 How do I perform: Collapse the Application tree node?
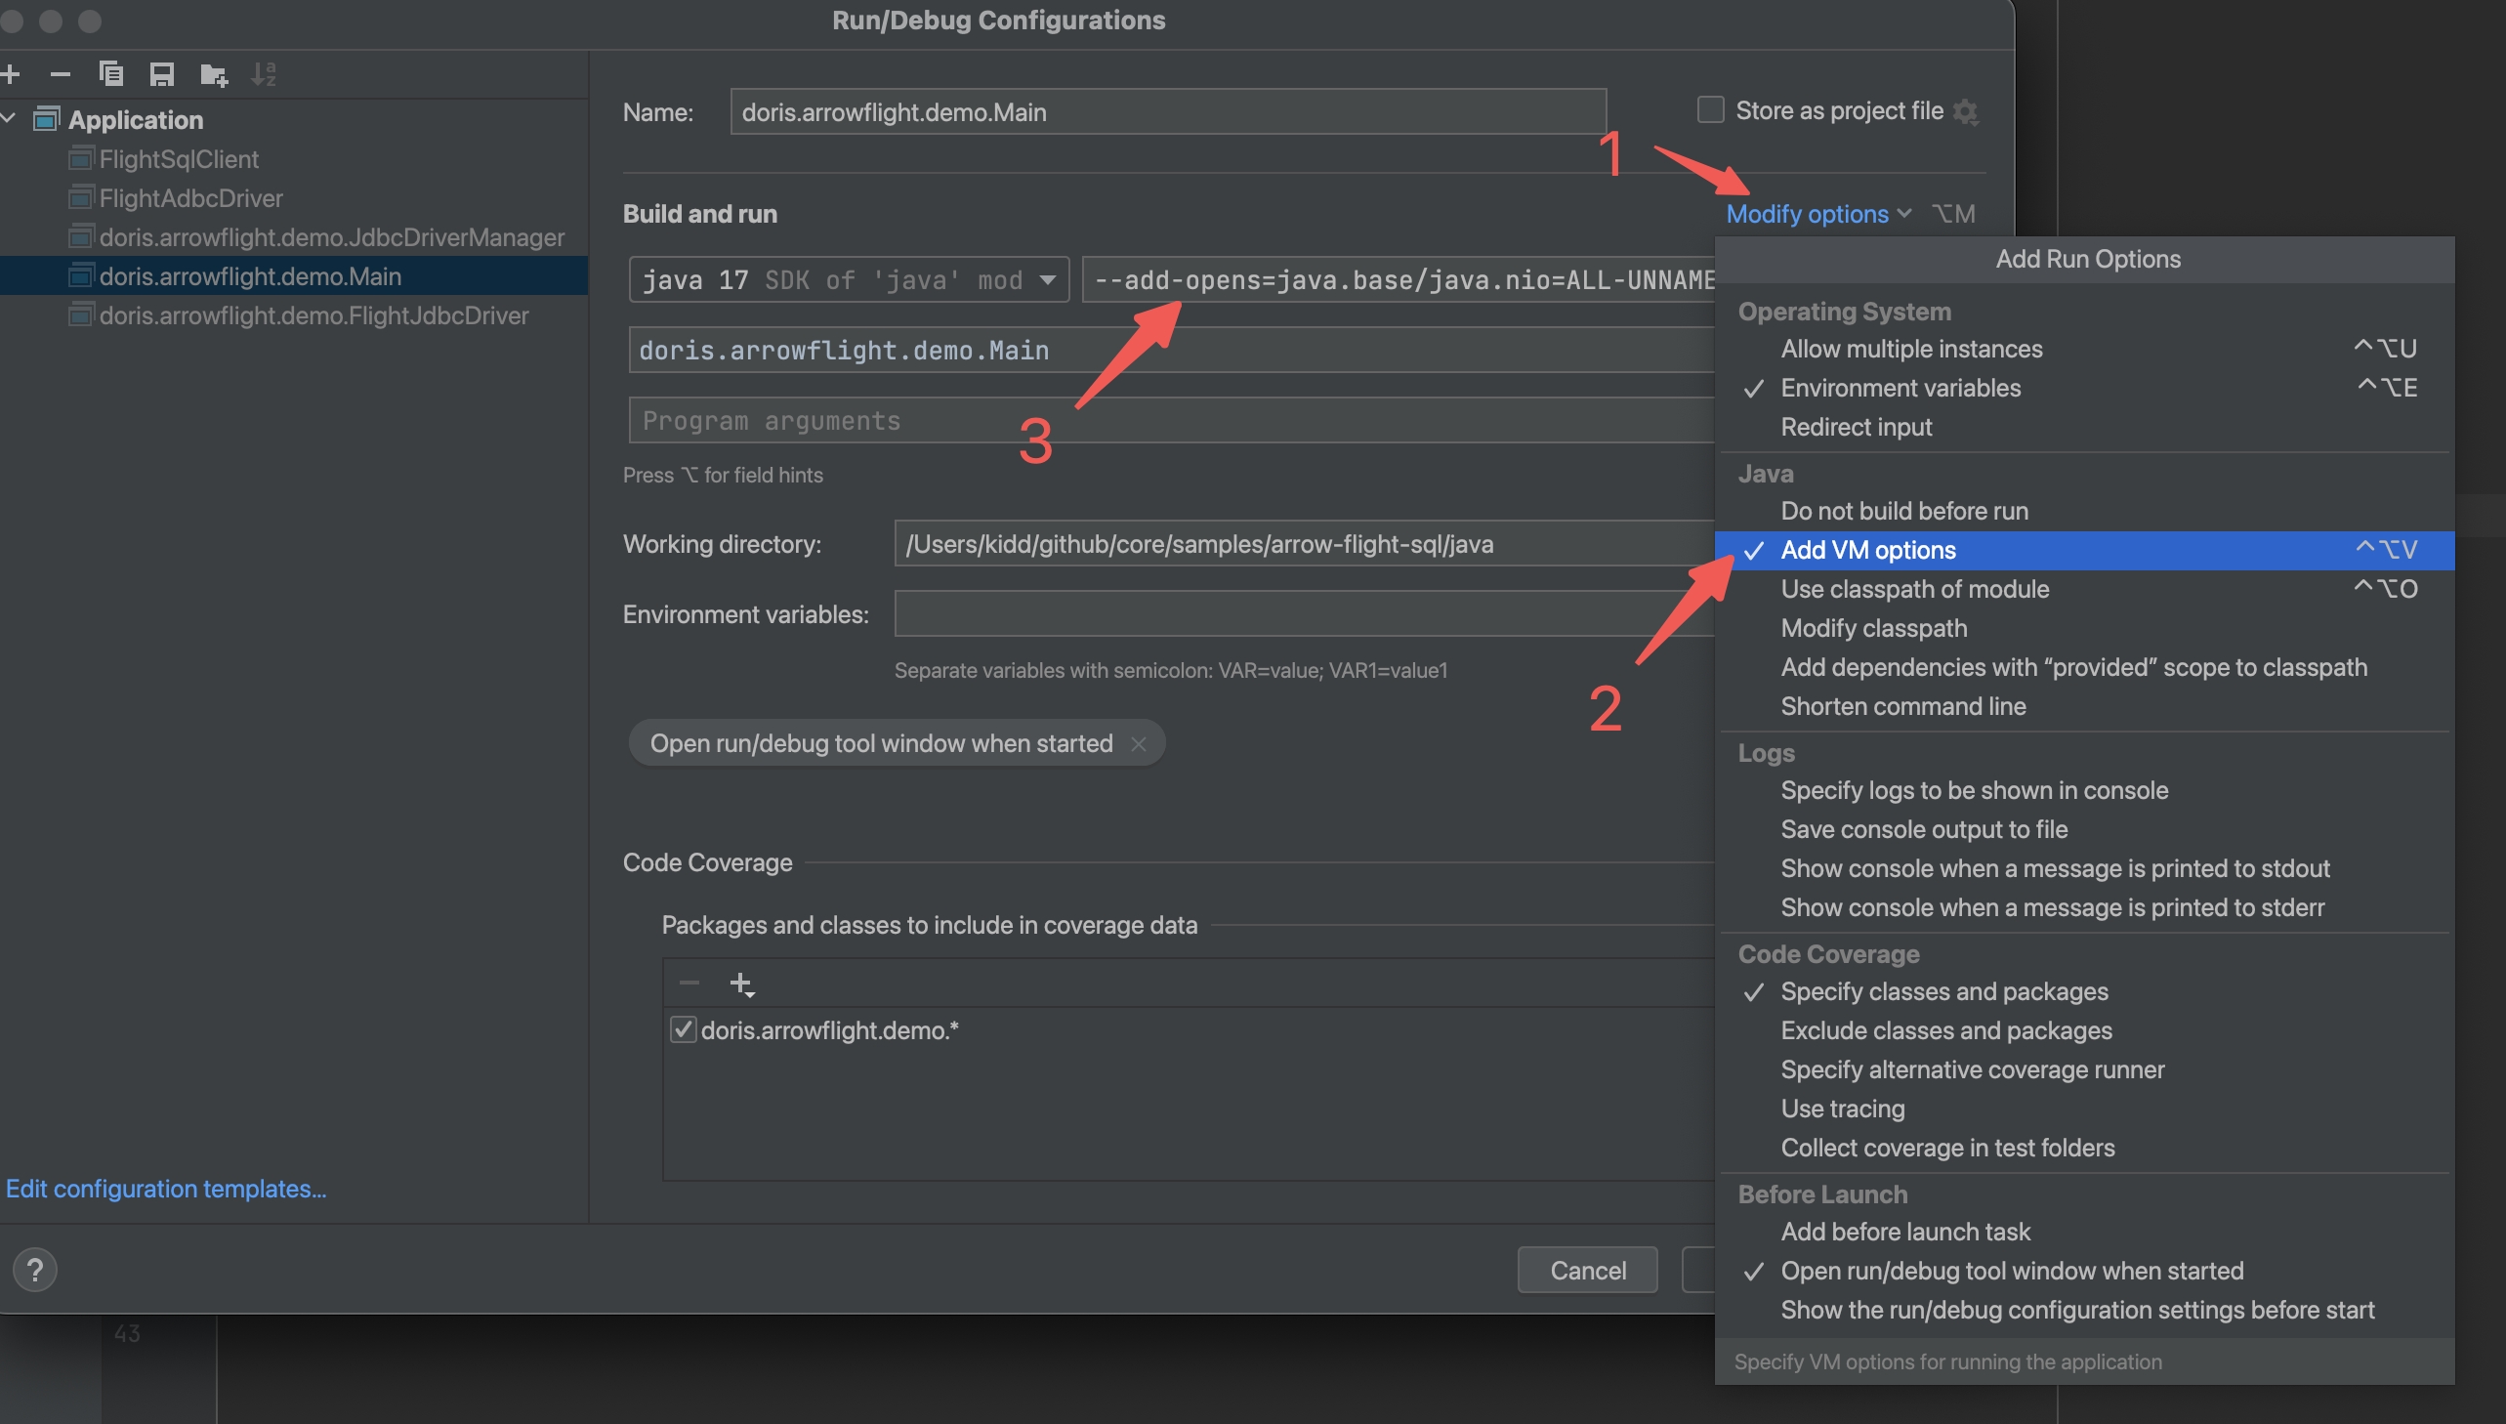pyautogui.click(x=10, y=118)
